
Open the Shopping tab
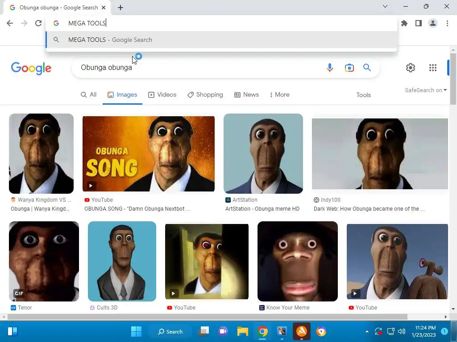pyautogui.click(x=205, y=95)
